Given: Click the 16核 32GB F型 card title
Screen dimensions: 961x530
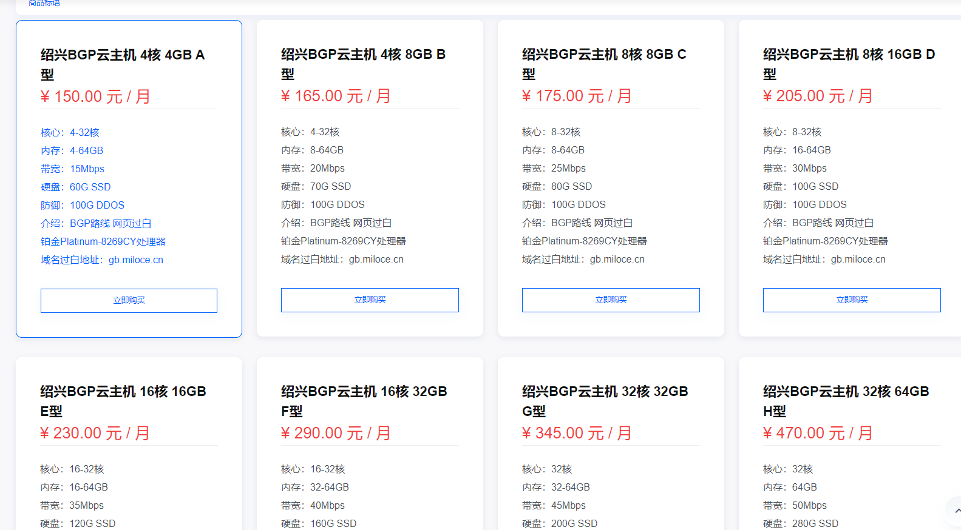Looking at the screenshot, I should (x=364, y=401).
